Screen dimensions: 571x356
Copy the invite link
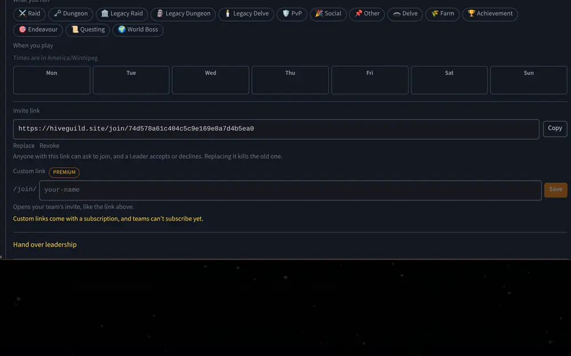(555, 129)
